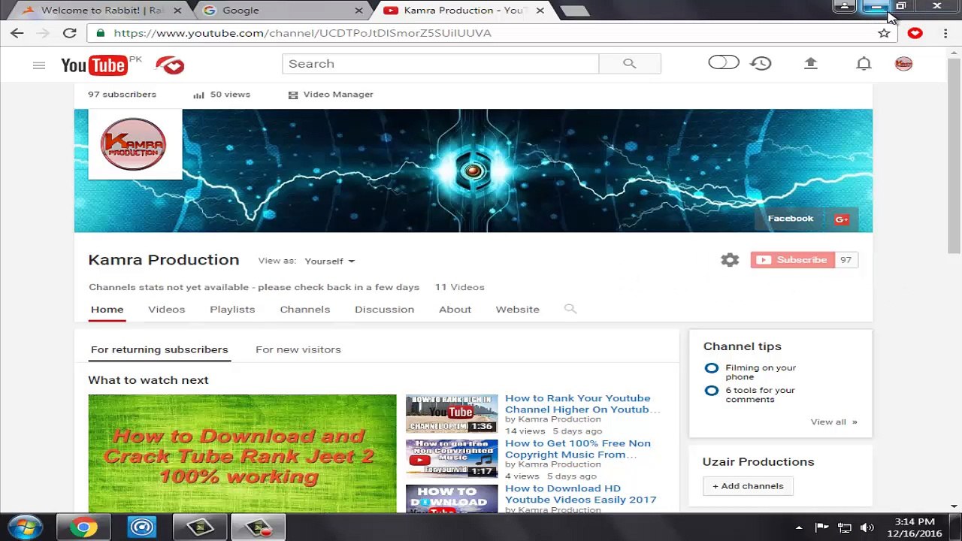Reload the page
The image size is (962, 541).
69,33
